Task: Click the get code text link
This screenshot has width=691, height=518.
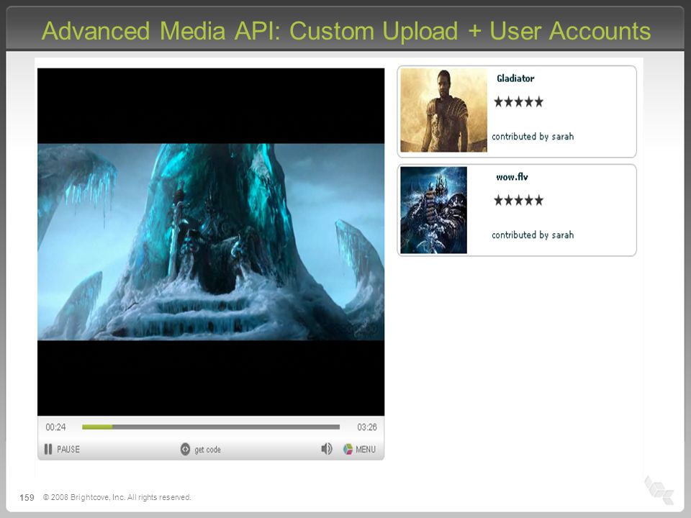Action: 207,450
